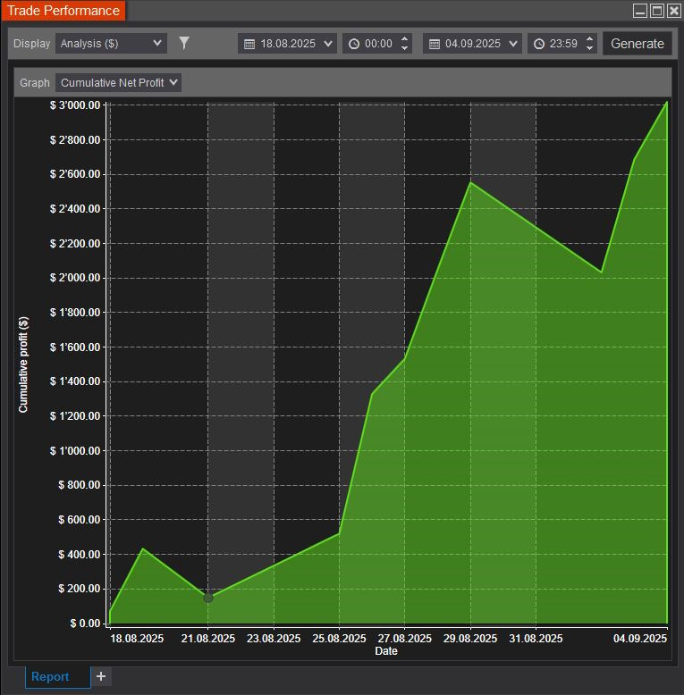Click the Date axis title
This screenshot has height=695, width=684.
386,650
